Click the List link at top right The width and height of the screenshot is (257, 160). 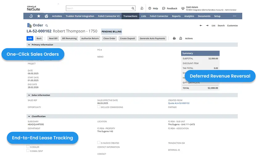213,25
